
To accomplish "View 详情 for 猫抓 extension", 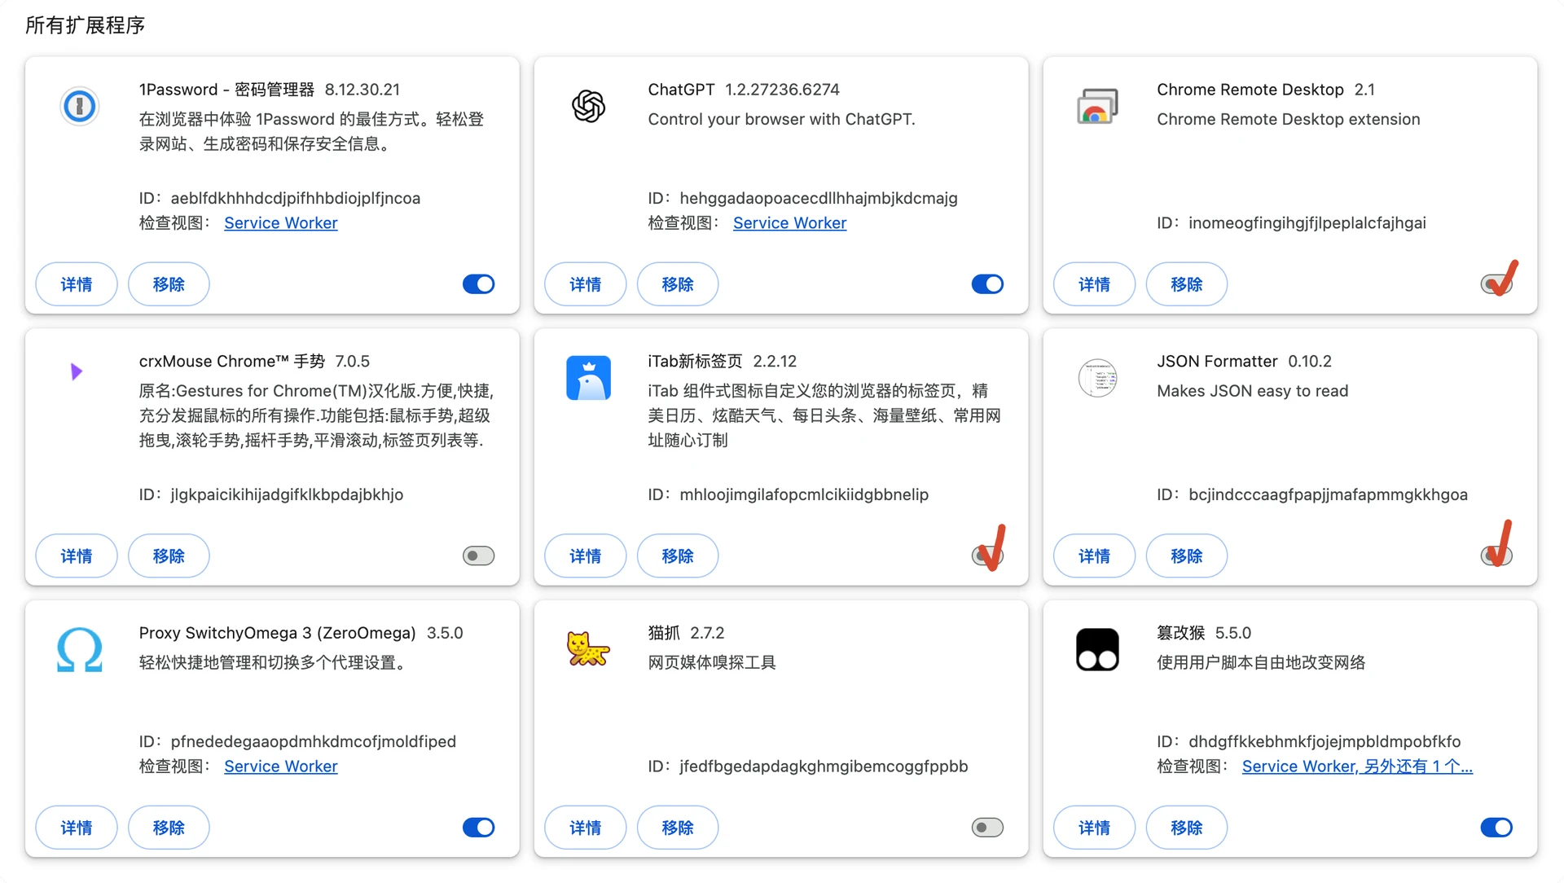I will pos(586,828).
